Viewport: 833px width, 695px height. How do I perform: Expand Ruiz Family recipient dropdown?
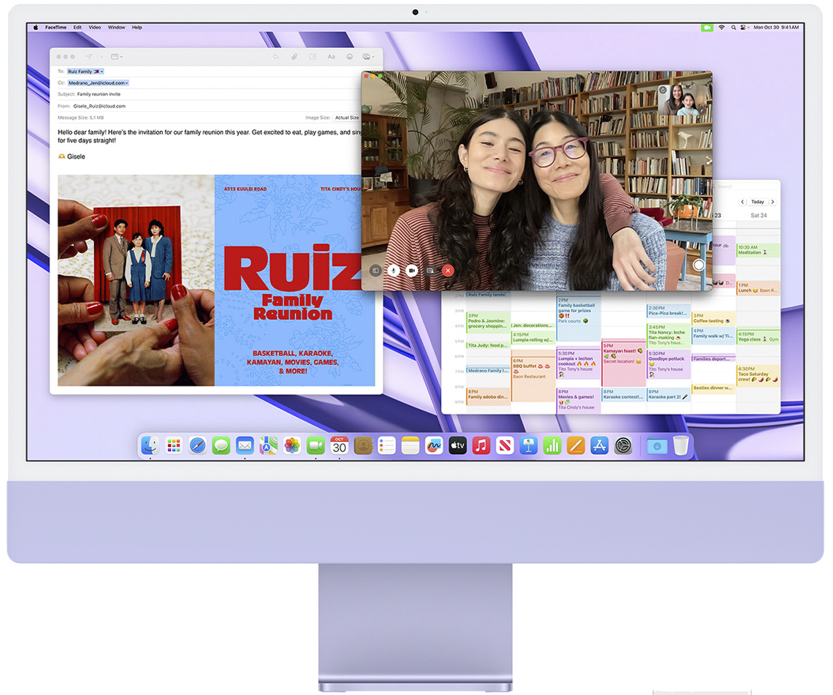102,71
